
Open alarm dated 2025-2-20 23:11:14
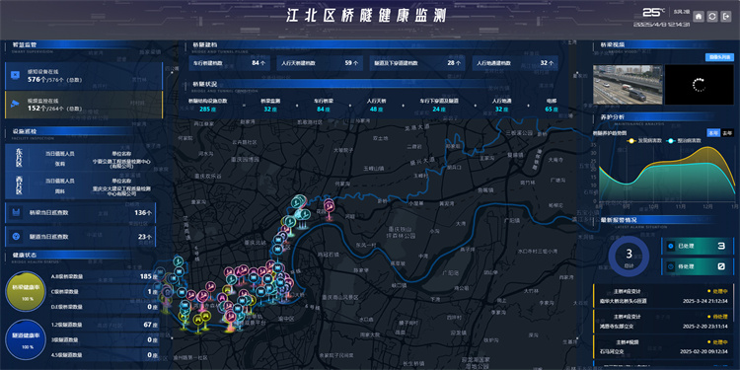click(x=664, y=321)
